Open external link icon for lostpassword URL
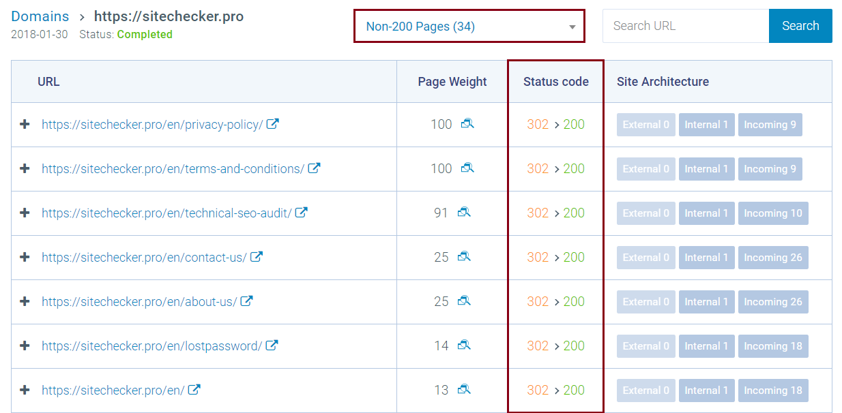The height and width of the screenshot is (413, 842). (272, 346)
